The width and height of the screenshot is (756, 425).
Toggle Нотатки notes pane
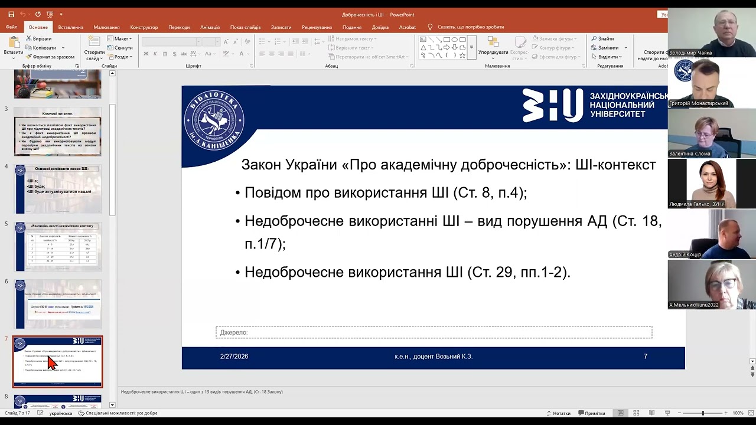[x=558, y=413]
